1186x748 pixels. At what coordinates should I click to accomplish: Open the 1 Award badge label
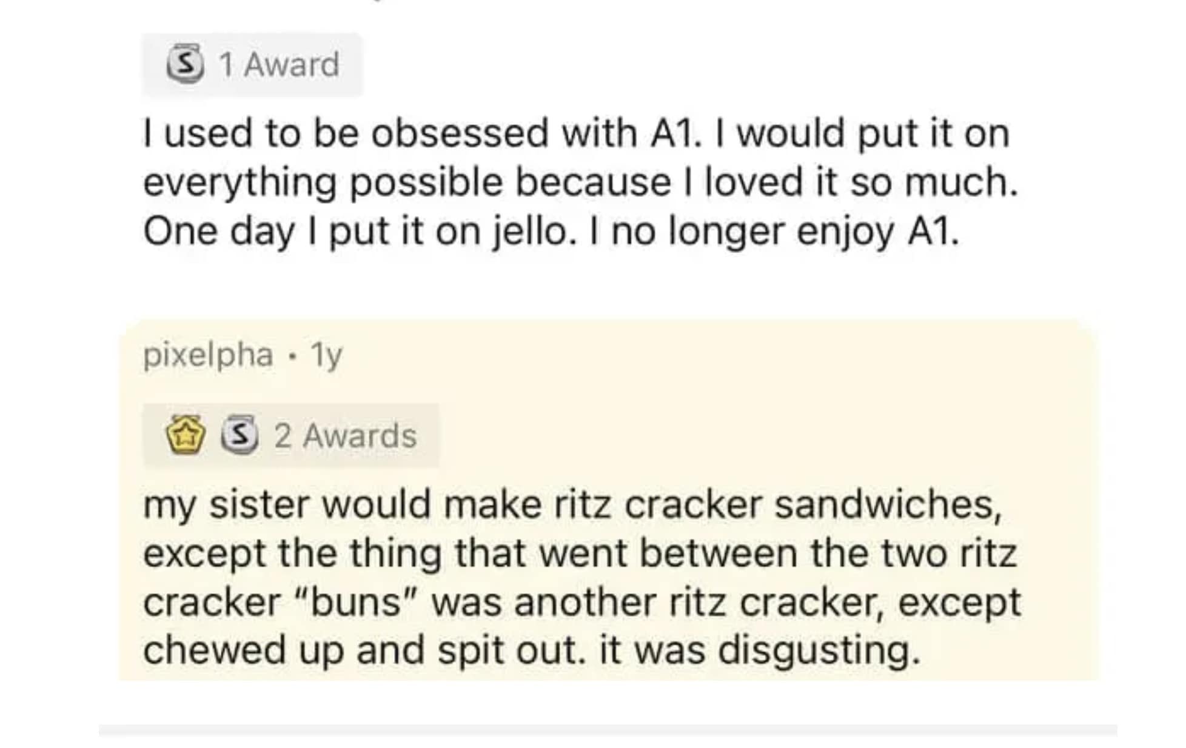tap(279, 64)
